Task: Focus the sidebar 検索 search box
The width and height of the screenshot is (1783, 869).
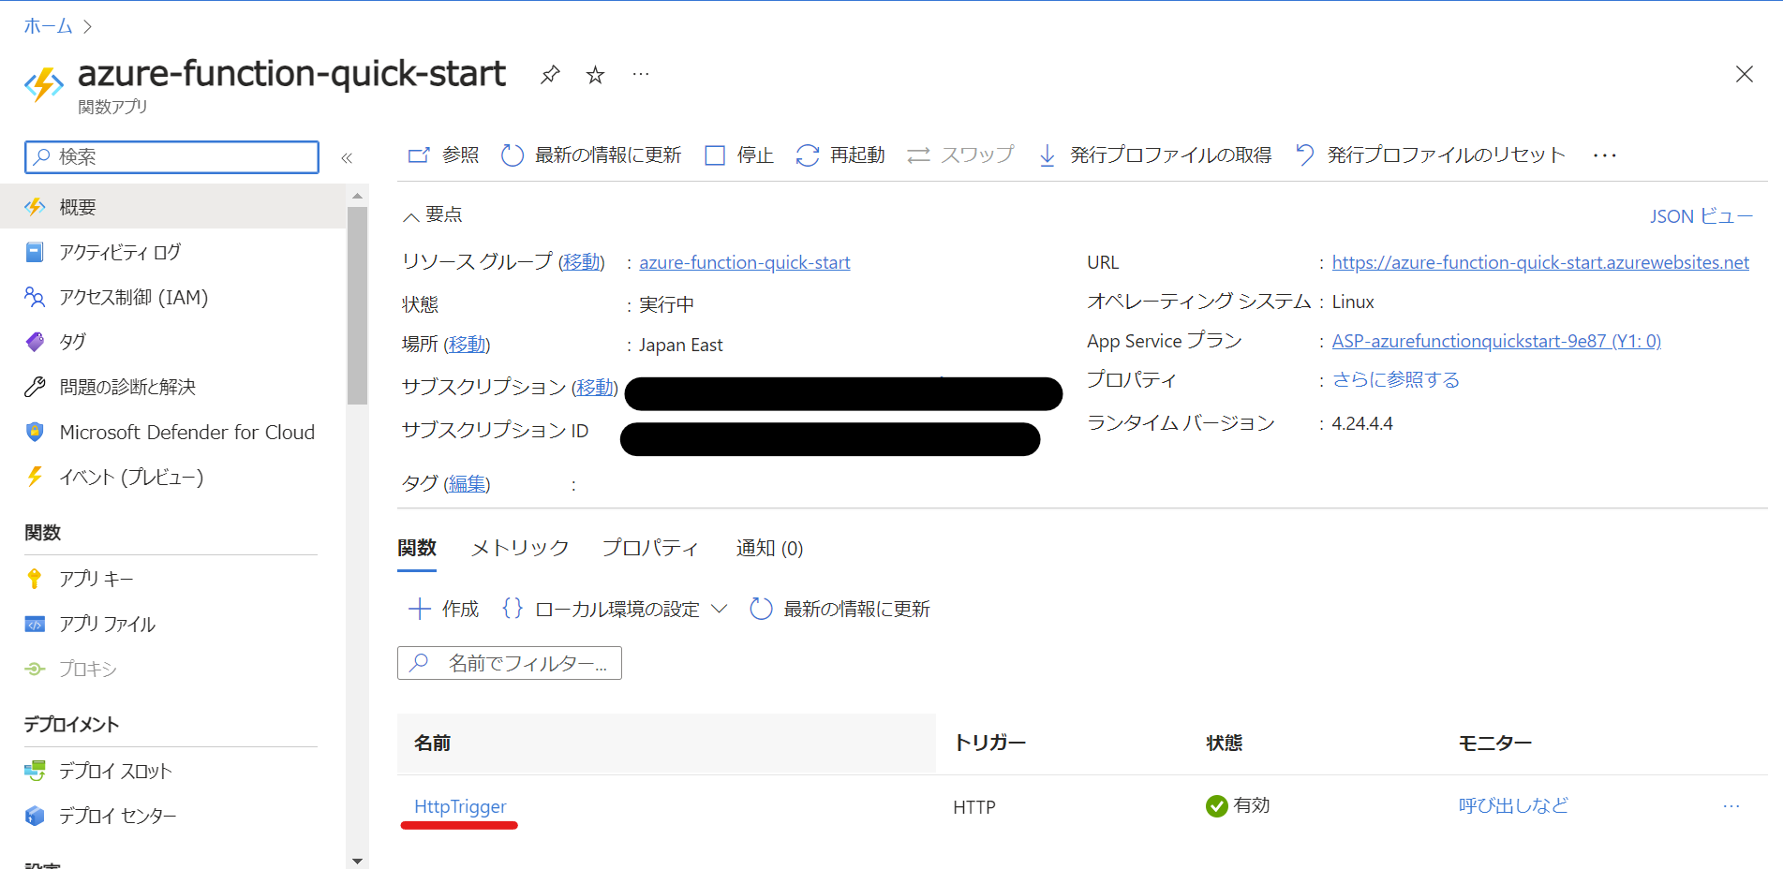Action: click(x=171, y=157)
